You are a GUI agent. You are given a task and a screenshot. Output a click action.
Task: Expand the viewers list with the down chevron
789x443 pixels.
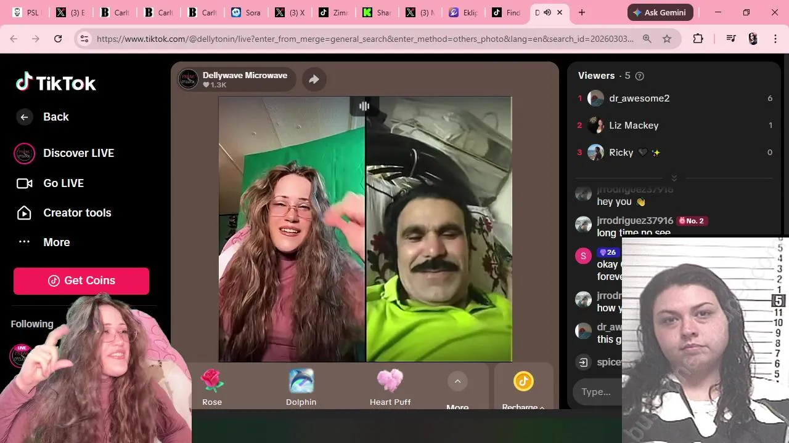pos(674,178)
